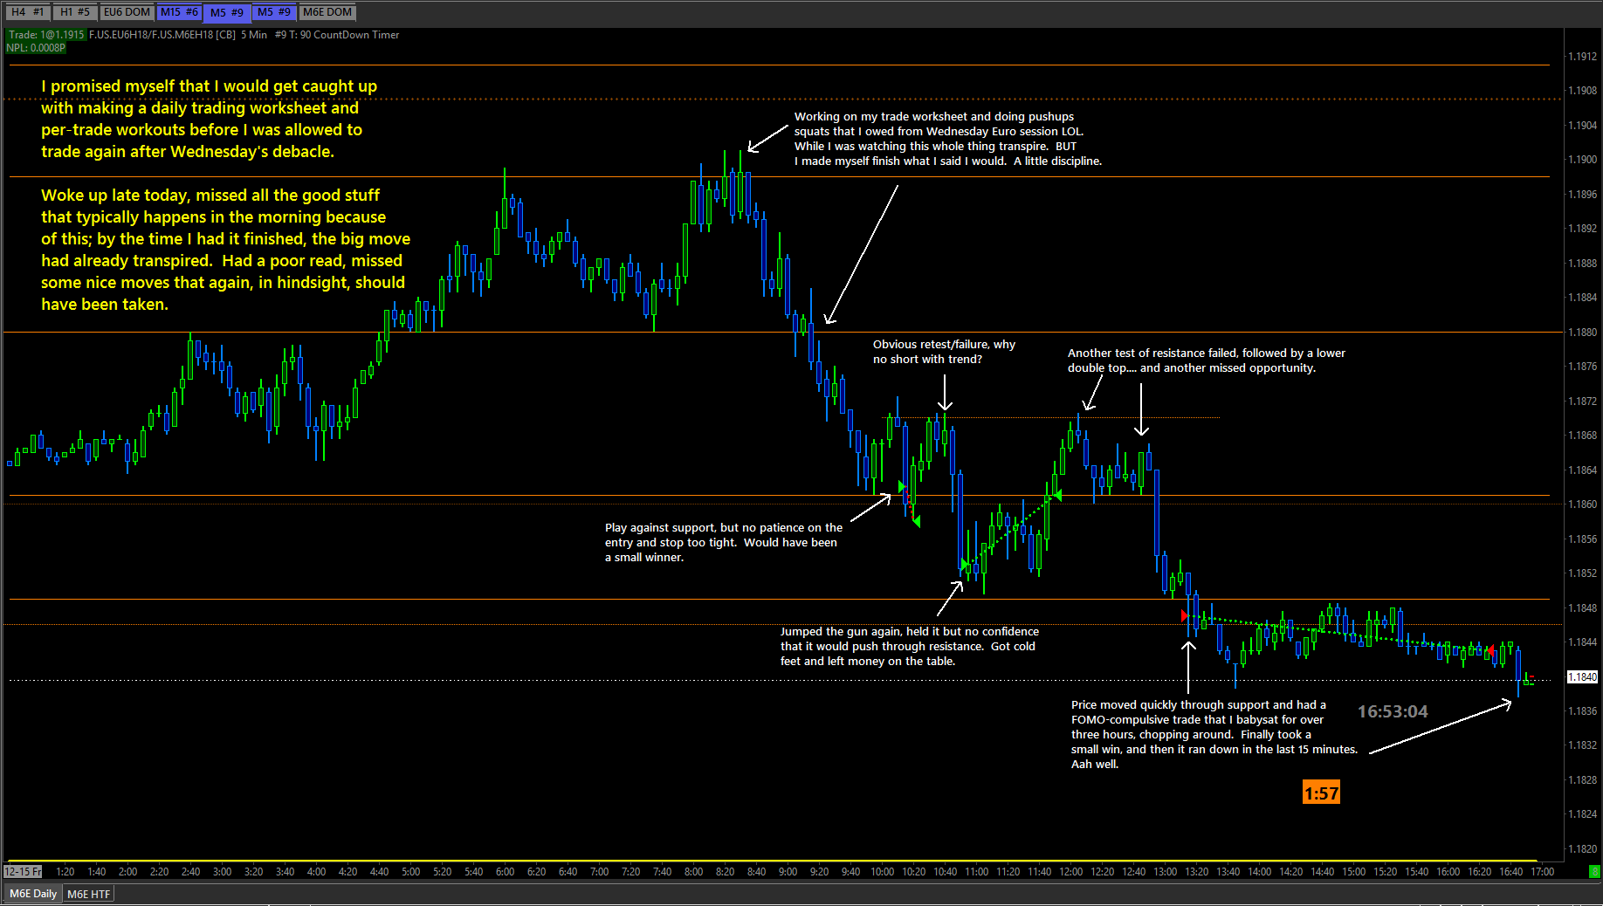Switch to the M6E Daily bottom tab
Image resolution: width=1603 pixels, height=906 pixels.
click(33, 894)
